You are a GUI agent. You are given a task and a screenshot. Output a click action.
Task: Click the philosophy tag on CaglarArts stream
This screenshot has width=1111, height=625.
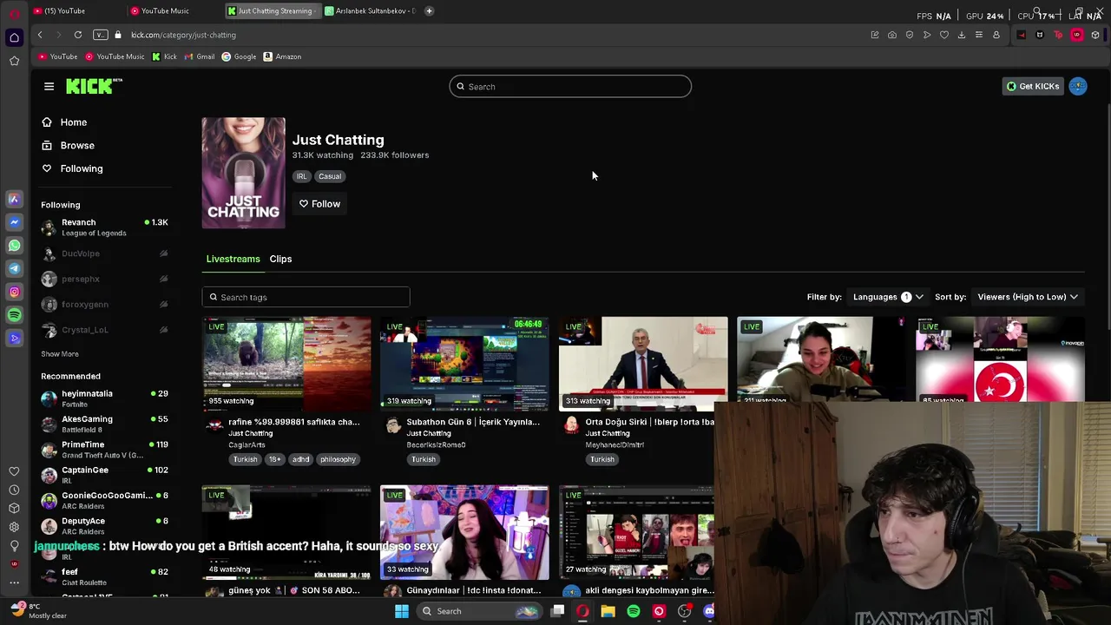point(338,459)
